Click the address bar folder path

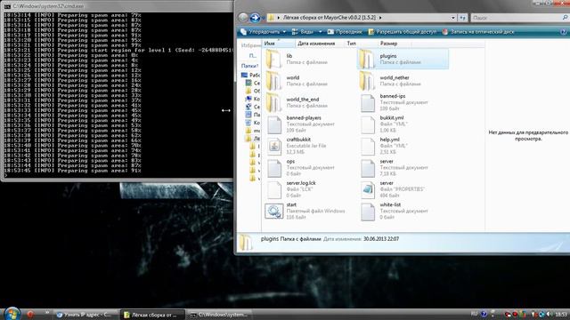(329, 18)
